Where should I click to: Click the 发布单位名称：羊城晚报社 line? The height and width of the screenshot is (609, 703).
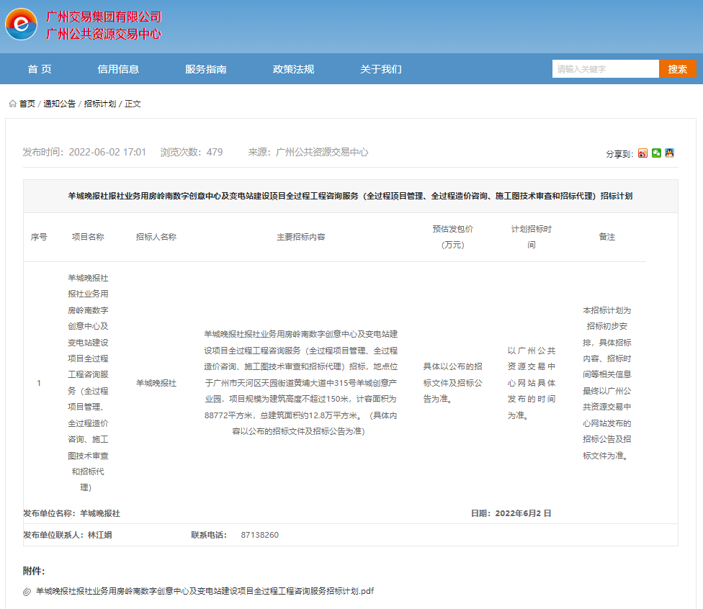tap(72, 513)
